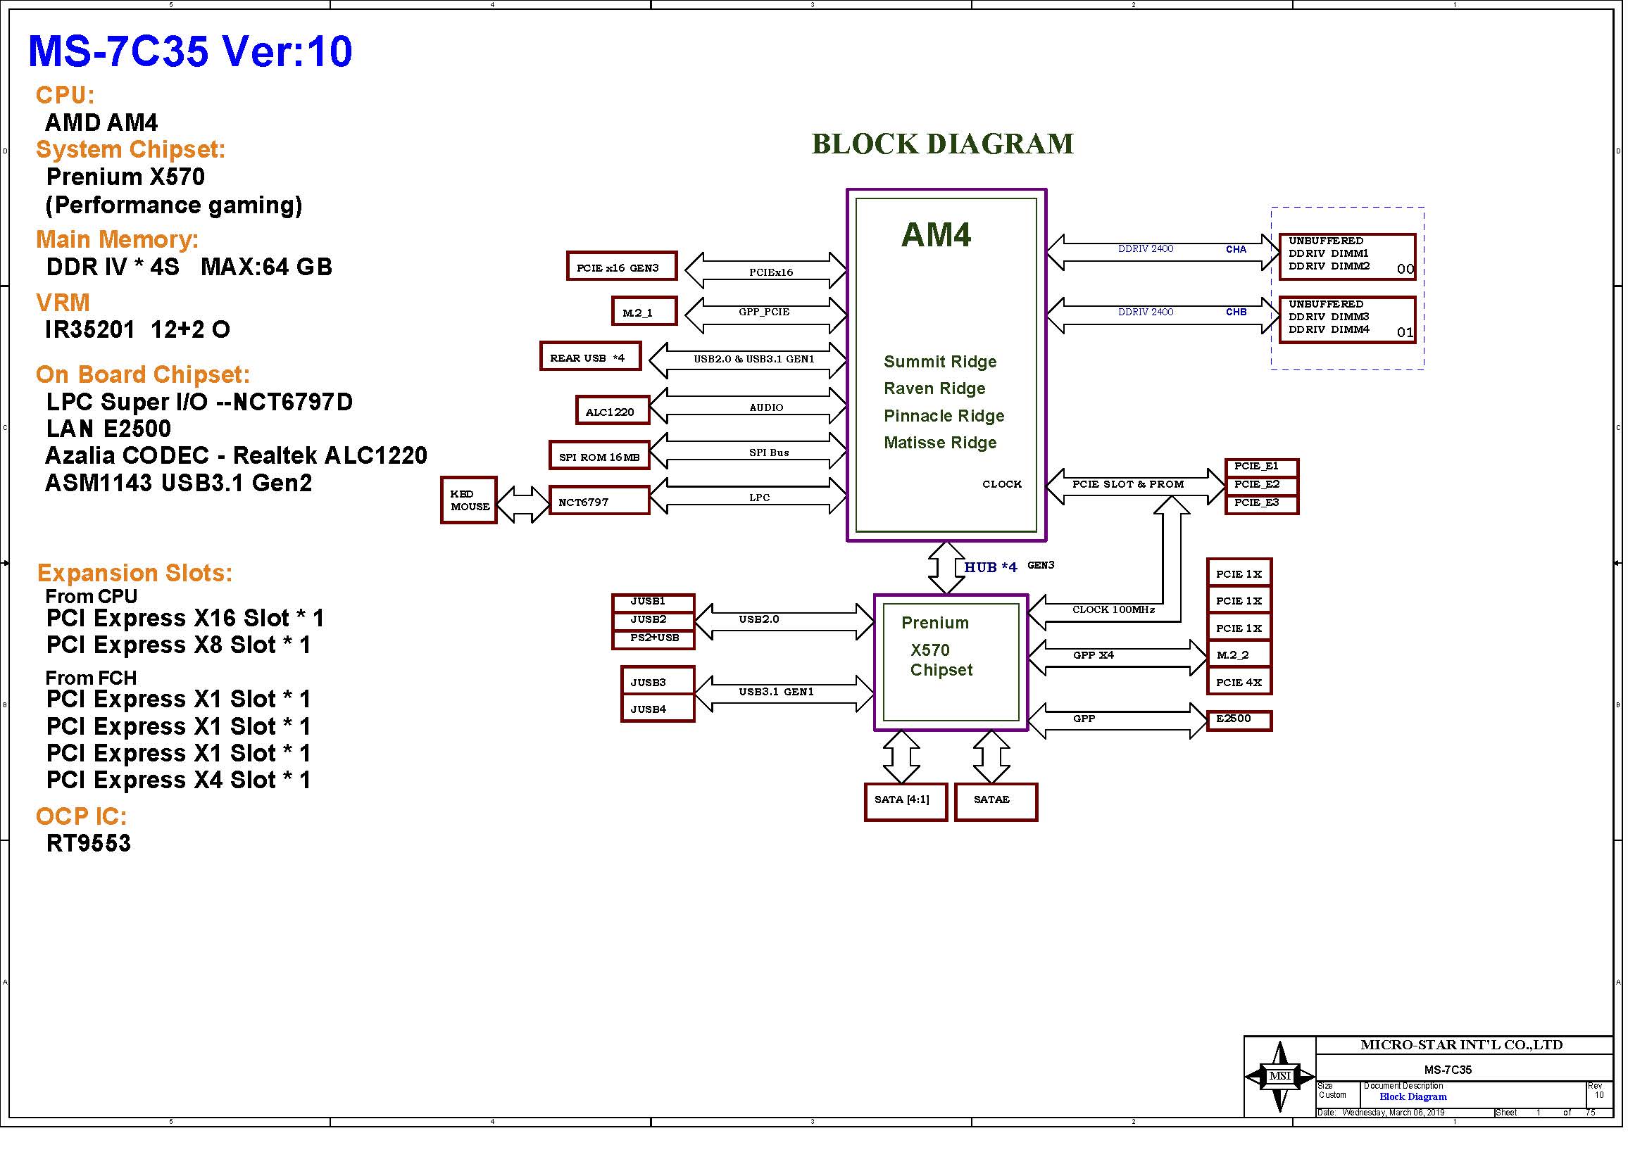
Task: Select the KBD MOUSE box
Action: [468, 500]
